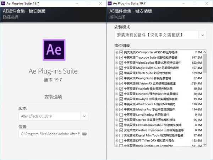Uncheck the Trapcode Suite plugin checkbox
Image resolution: width=213 pixels, height=160 pixels.
click(121, 57)
